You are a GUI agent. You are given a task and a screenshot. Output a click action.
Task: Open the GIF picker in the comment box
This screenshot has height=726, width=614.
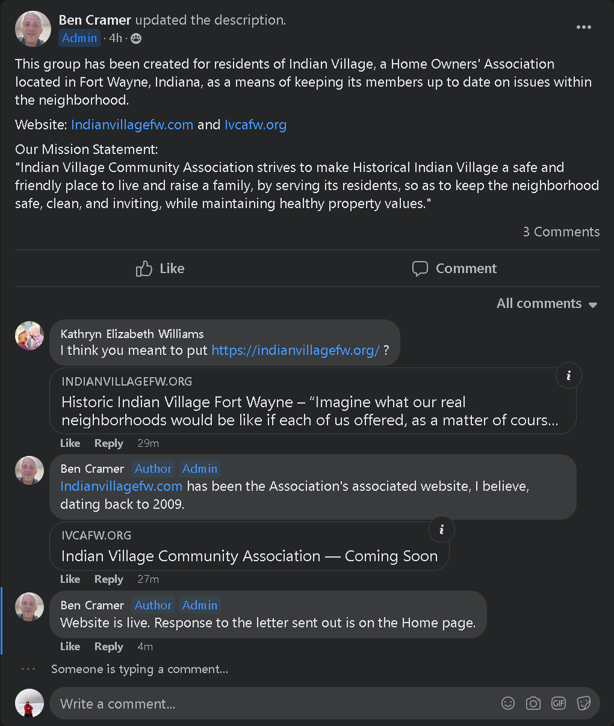click(x=559, y=703)
